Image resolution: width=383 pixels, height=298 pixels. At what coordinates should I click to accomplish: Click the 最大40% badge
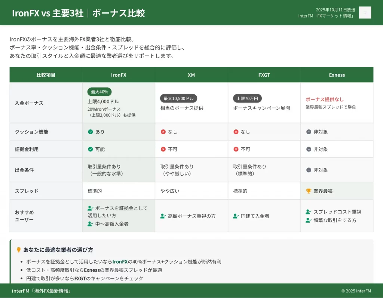click(99, 92)
